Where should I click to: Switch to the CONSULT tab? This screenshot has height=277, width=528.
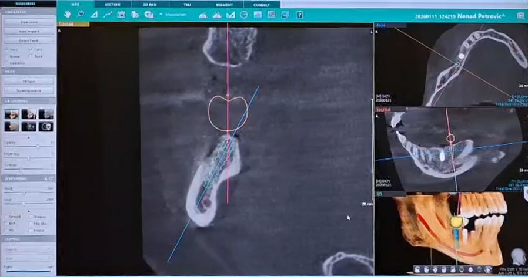[x=261, y=5]
